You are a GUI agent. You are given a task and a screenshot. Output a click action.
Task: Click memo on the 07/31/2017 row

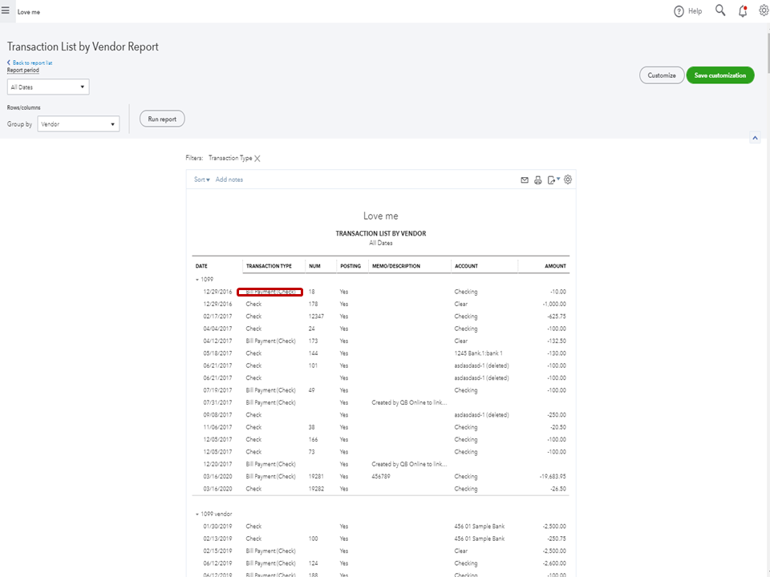(409, 403)
